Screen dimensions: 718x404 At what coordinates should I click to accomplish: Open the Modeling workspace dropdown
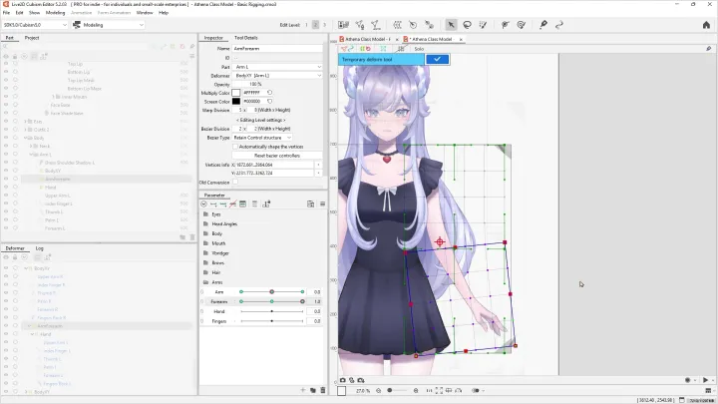[x=108, y=25]
